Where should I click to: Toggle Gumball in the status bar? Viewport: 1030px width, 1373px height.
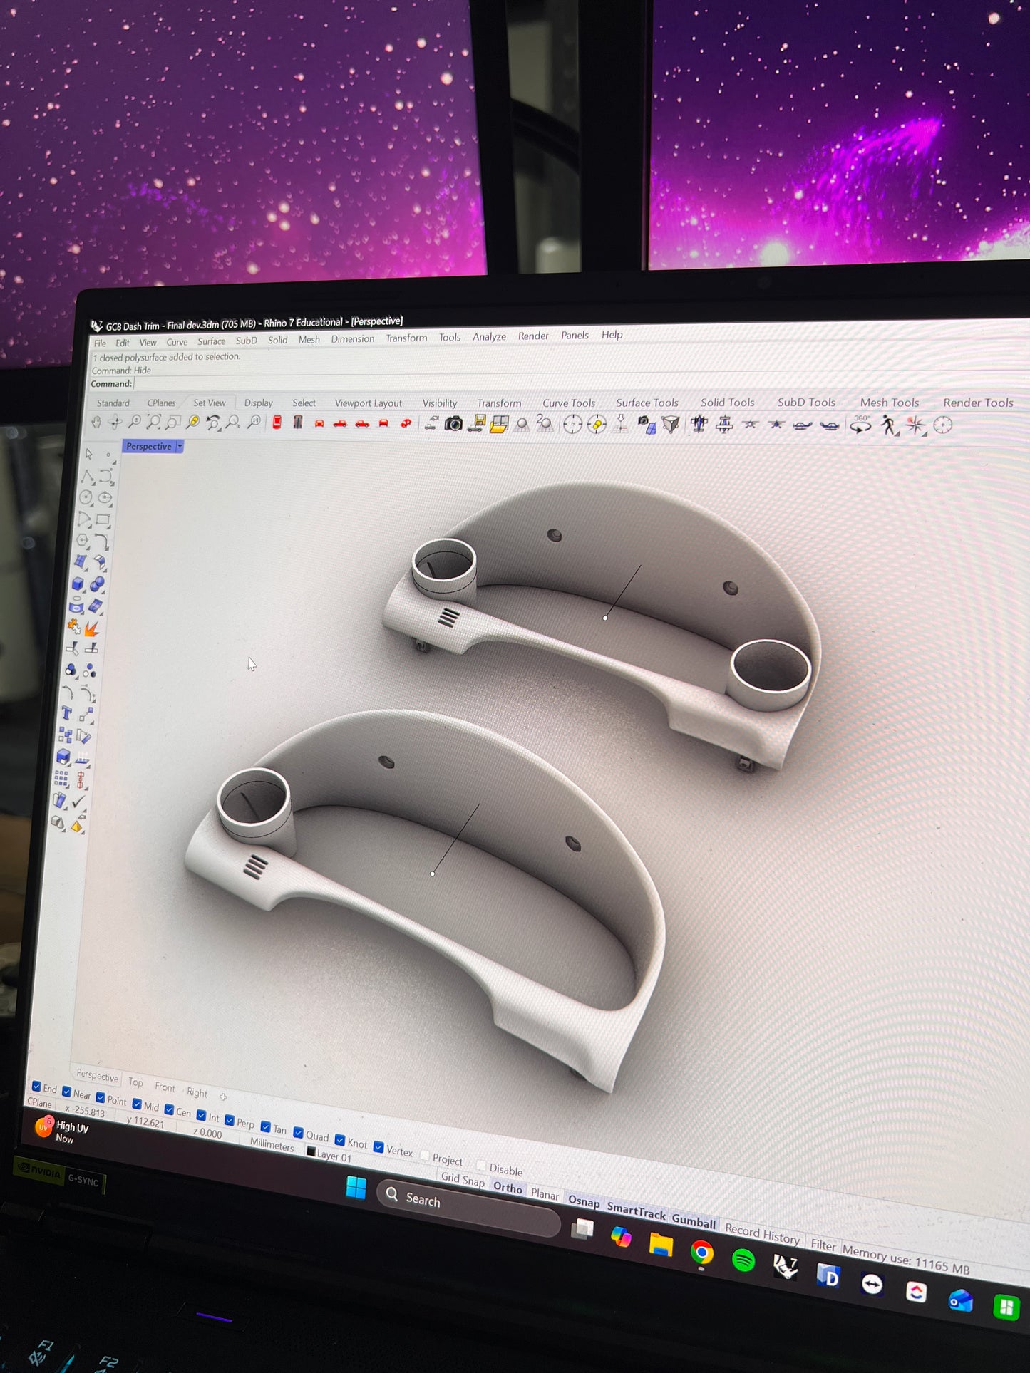pyautogui.click(x=693, y=1221)
